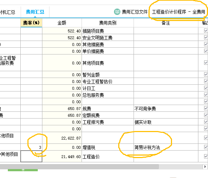Select the 定额规费 category cell
The height and width of the screenshot is (178, 208).
point(108,115)
